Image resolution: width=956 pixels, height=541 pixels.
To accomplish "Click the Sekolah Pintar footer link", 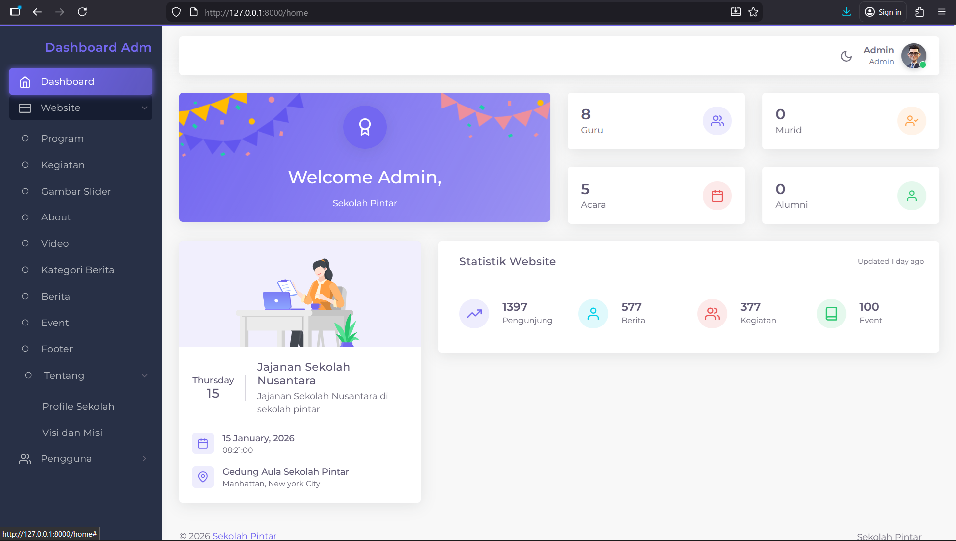I will pyautogui.click(x=244, y=536).
